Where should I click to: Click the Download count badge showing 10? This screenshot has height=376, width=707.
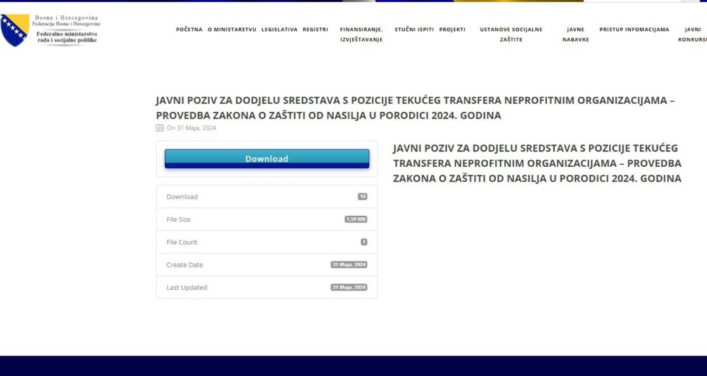coord(363,197)
